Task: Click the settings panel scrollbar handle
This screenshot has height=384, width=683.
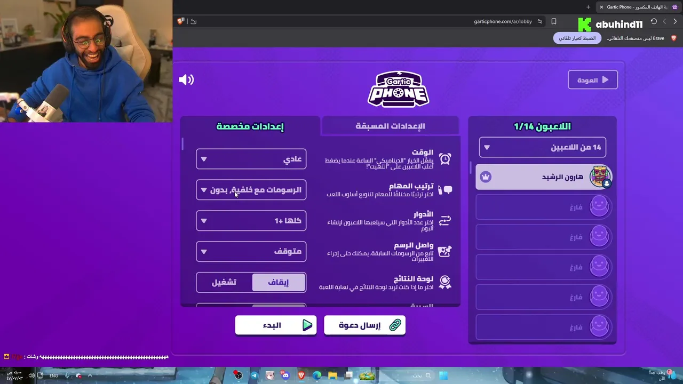Action: [x=182, y=144]
